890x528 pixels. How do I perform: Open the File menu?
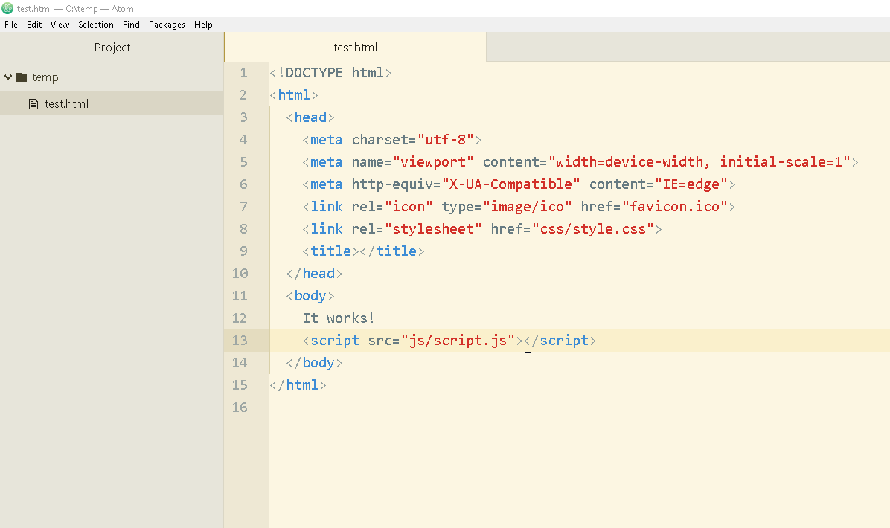coord(10,25)
